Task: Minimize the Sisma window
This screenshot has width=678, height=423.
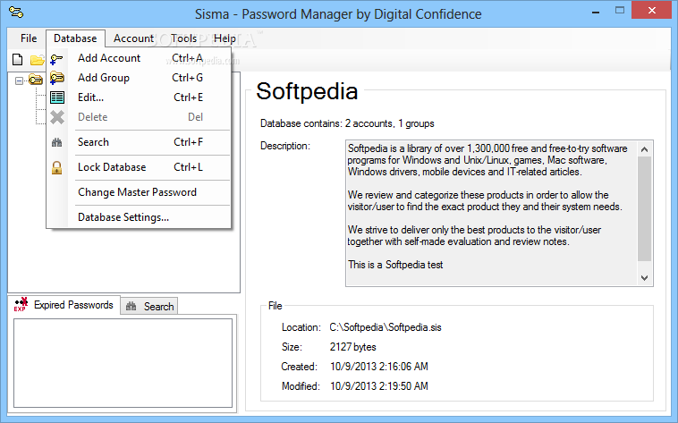Action: tap(596, 12)
